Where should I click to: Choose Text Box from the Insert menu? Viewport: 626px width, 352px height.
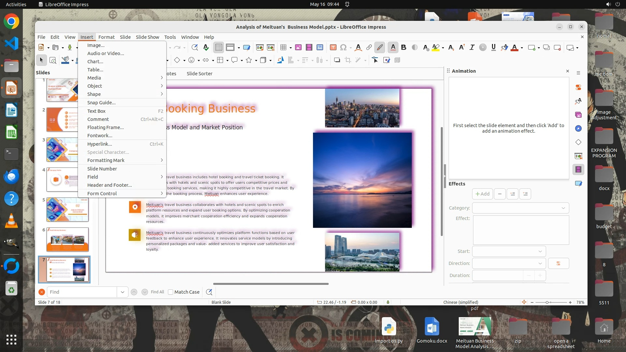pyautogui.click(x=97, y=111)
